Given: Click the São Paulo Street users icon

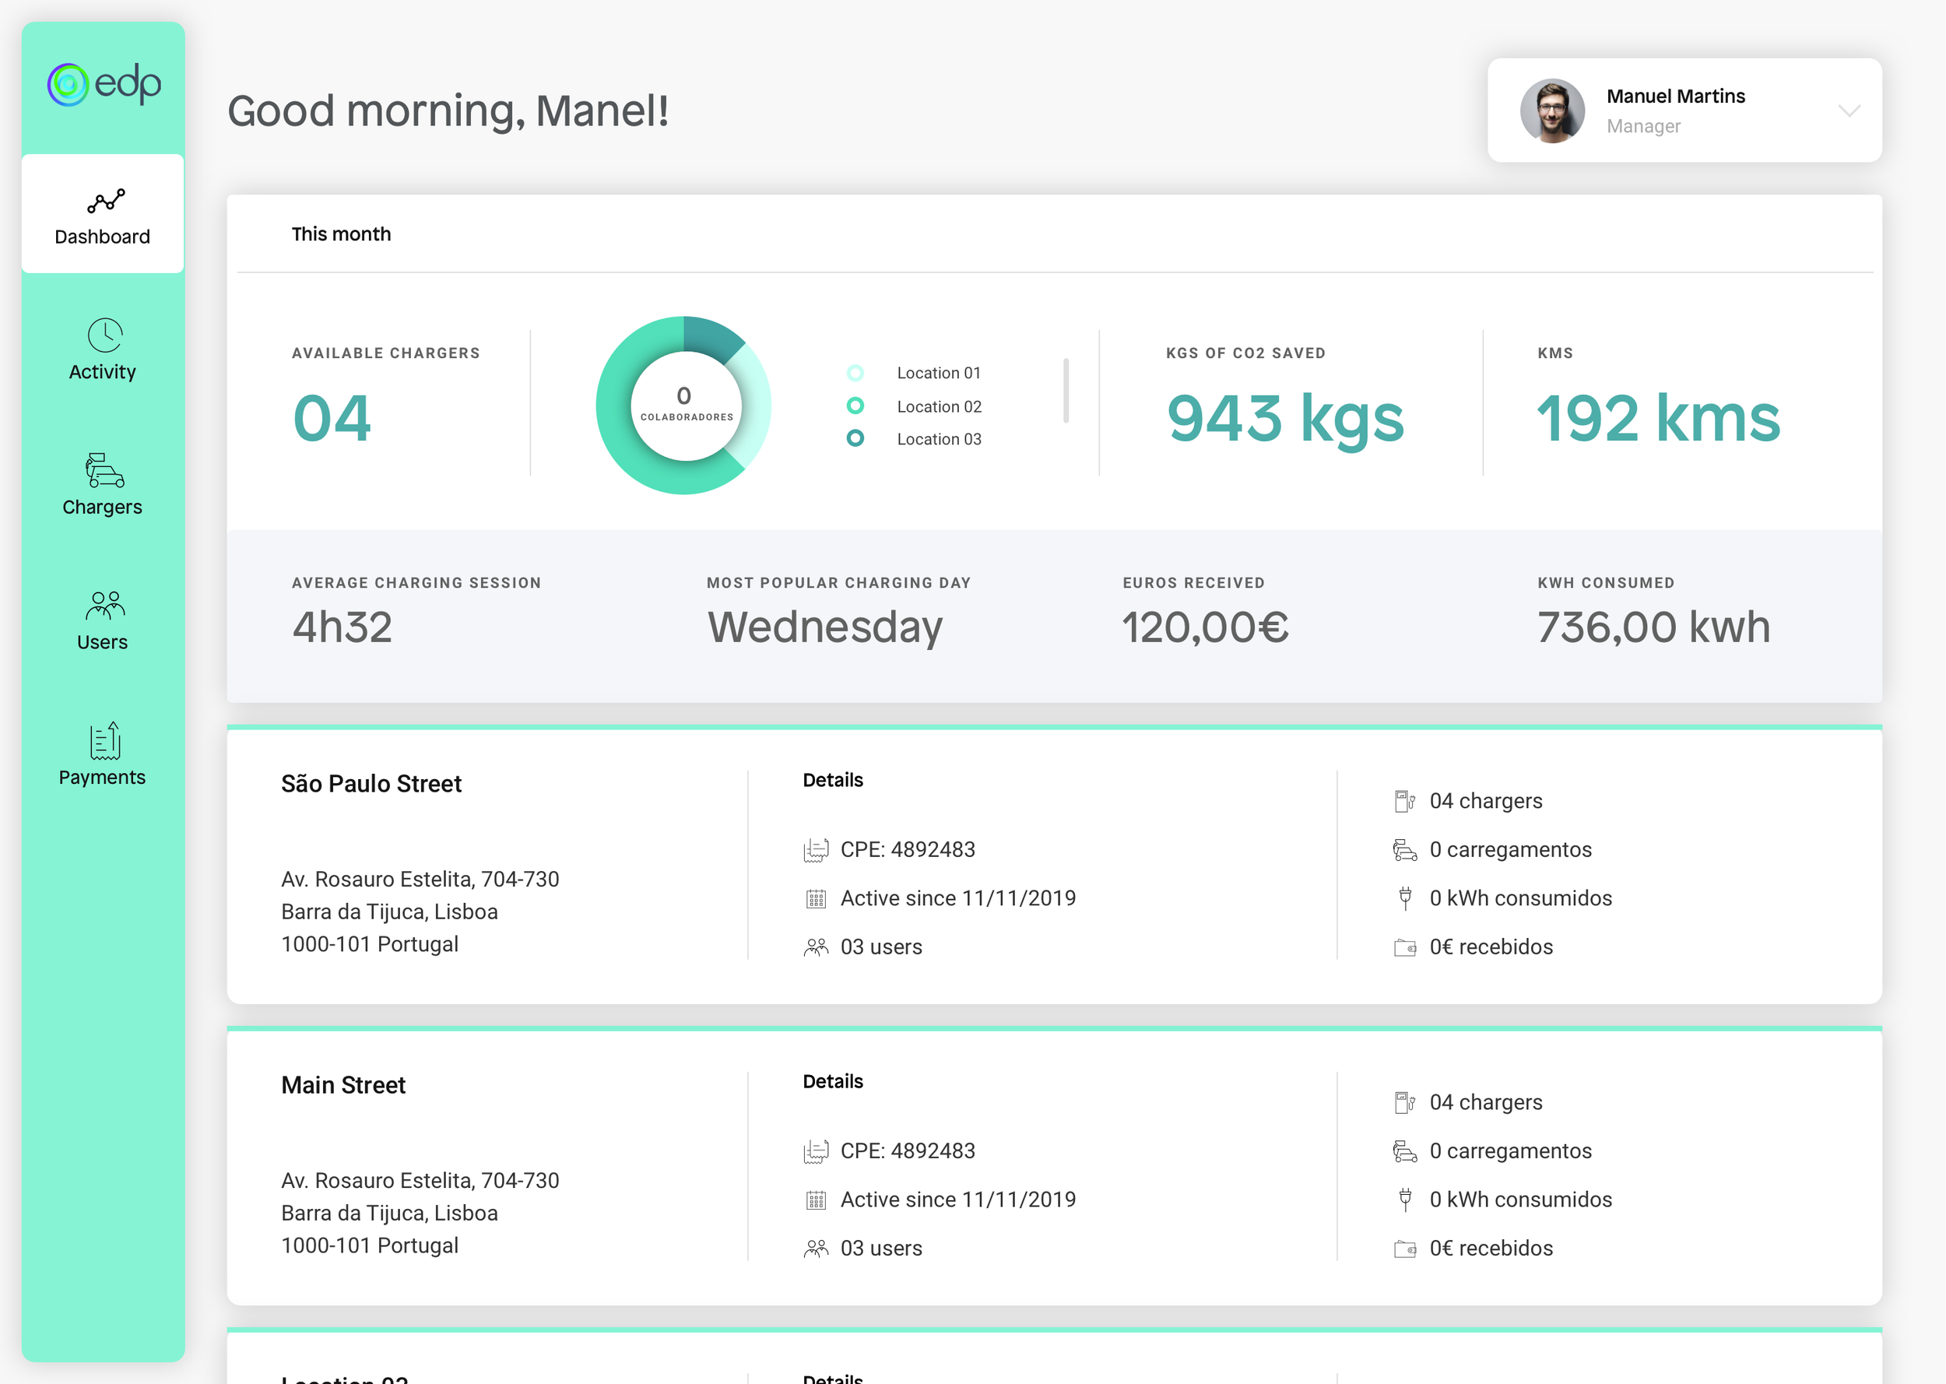Looking at the screenshot, I should 816,947.
